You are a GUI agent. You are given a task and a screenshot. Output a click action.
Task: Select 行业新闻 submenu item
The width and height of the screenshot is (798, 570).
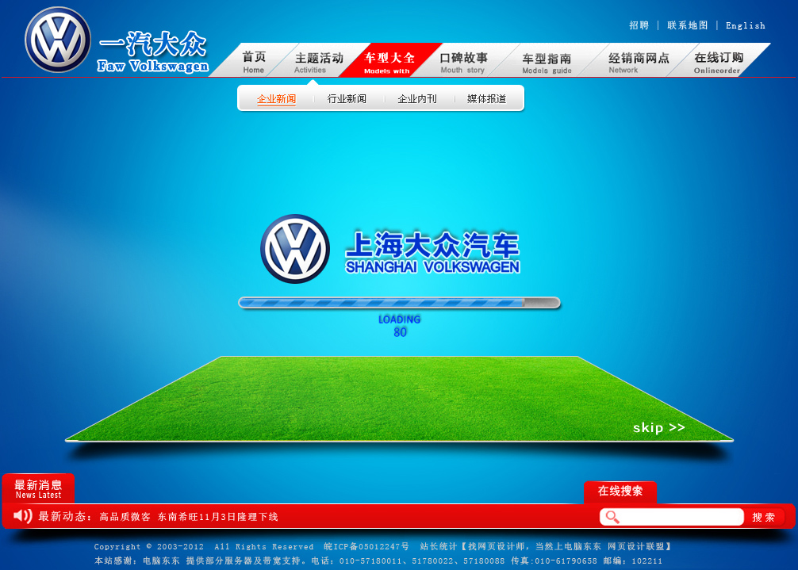(347, 98)
